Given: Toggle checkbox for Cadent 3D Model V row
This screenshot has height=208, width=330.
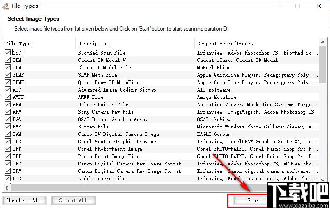Looking at the screenshot, I should coord(7,60).
